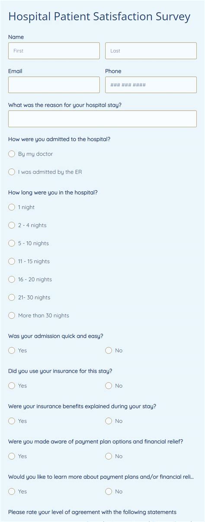Click the First name input field
The image size is (205, 522).
click(54, 51)
